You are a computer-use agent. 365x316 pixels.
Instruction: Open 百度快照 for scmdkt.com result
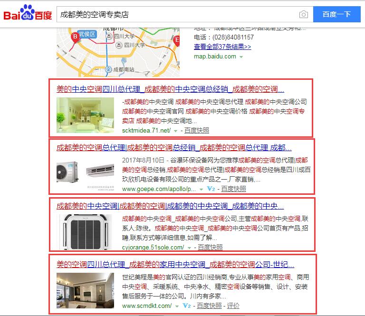(x=209, y=306)
